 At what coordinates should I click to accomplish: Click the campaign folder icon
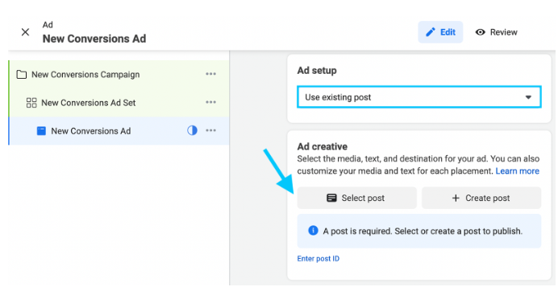coord(22,75)
